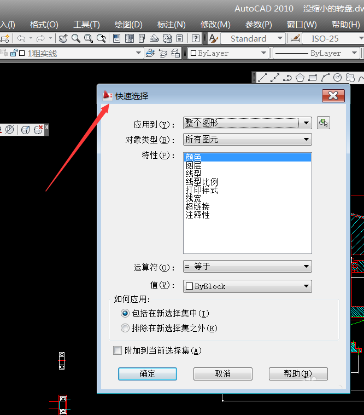Select the Circle draw tool

(338, 78)
